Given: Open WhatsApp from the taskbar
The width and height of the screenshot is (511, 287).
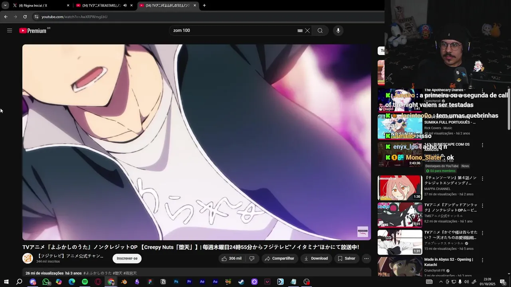Looking at the screenshot, I should point(46,282).
